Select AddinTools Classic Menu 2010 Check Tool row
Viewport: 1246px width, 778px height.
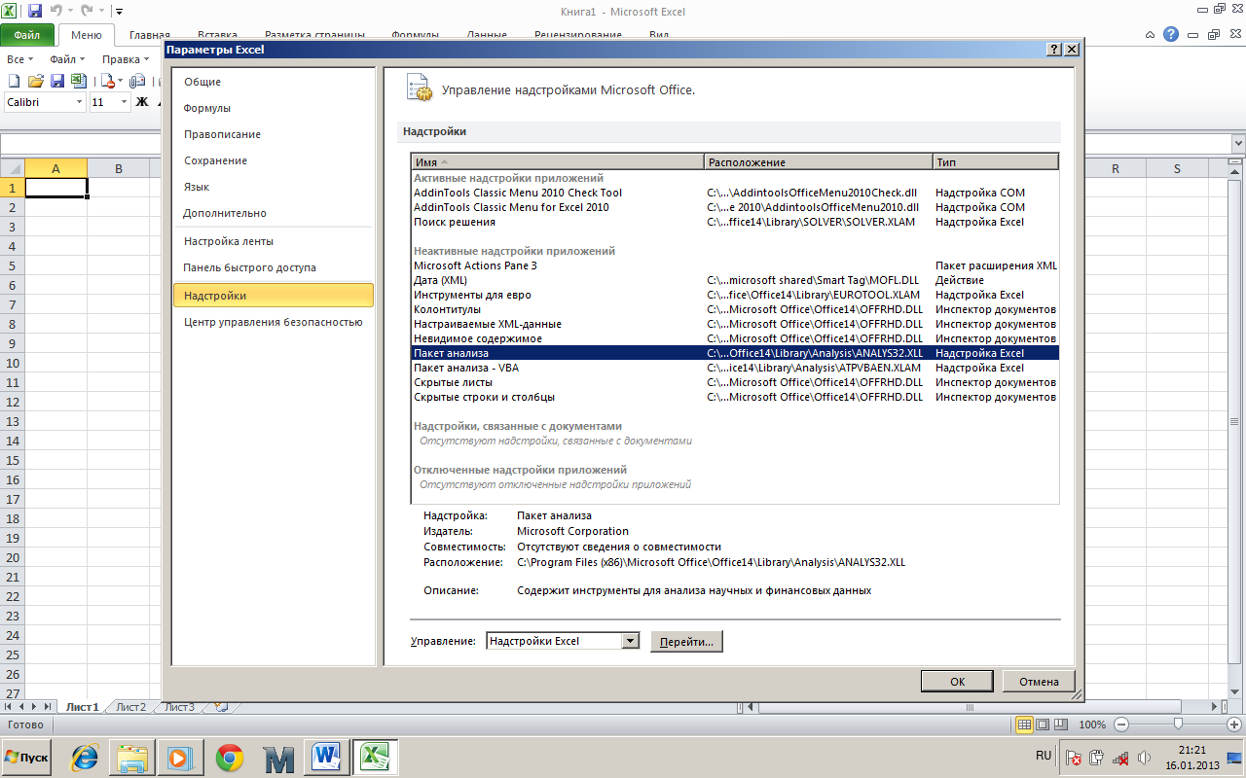(x=735, y=193)
